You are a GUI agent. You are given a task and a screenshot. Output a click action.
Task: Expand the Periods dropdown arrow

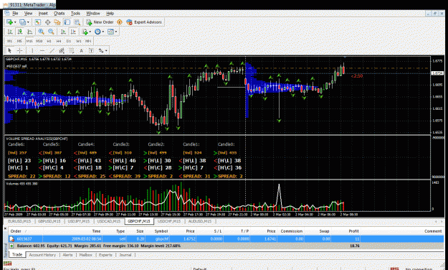(x=103, y=32)
